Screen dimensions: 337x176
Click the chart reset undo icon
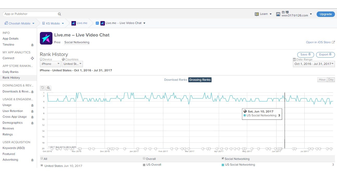[x=43, y=88]
